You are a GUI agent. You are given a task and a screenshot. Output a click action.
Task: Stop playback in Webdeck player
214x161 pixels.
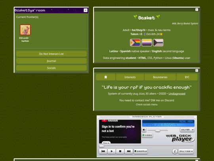(x=120, y=151)
